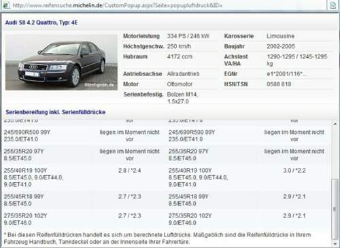Screen dimensions: 340x248
Task: Select the 'Limousine' body type value
Action: (280, 36)
